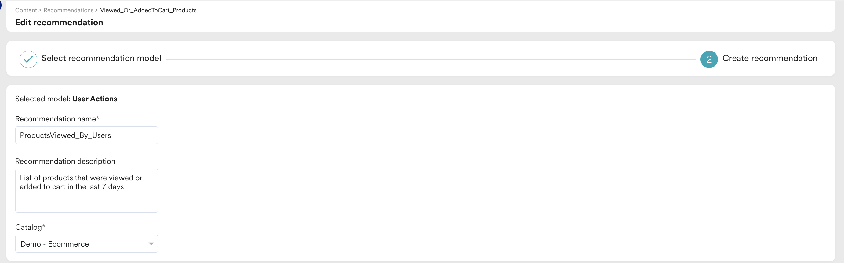Click the ProductsViewed_By_Users text value
The height and width of the screenshot is (263, 844).
point(66,135)
